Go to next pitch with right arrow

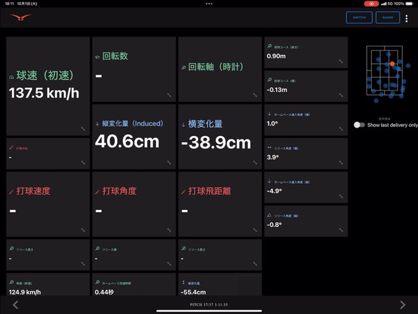(402, 304)
